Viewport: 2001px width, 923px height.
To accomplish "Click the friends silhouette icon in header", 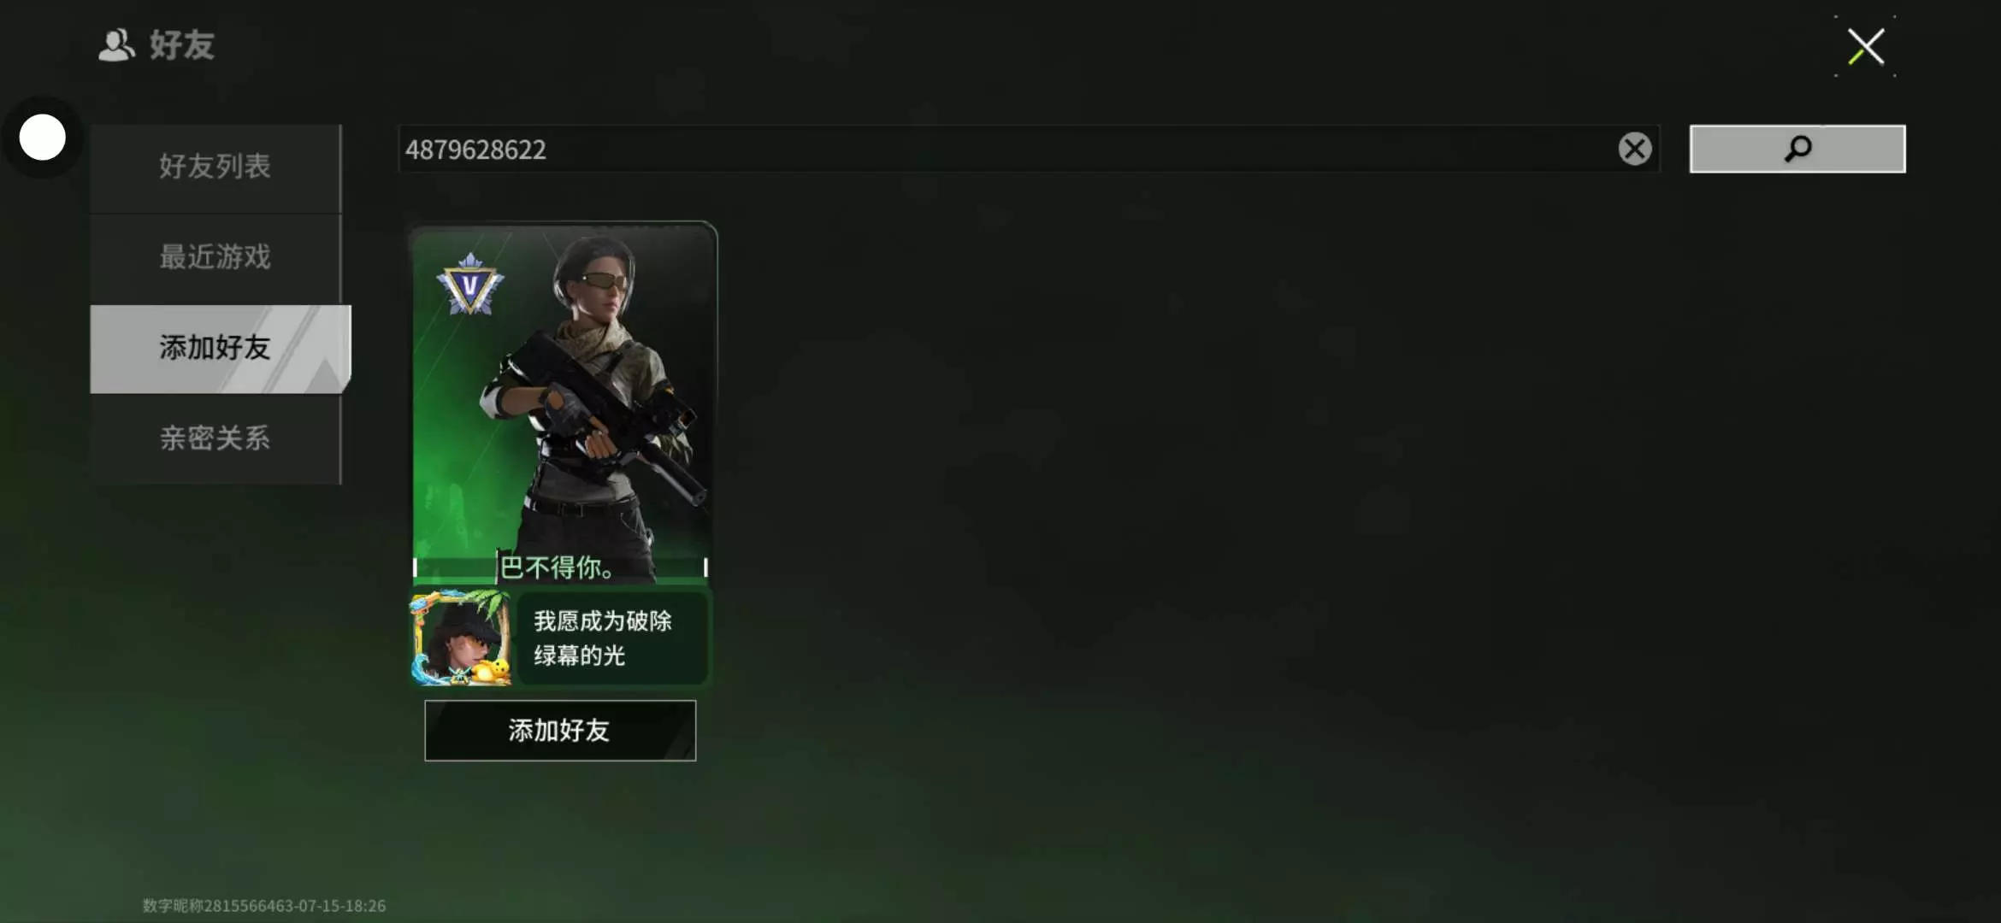I will click(116, 44).
